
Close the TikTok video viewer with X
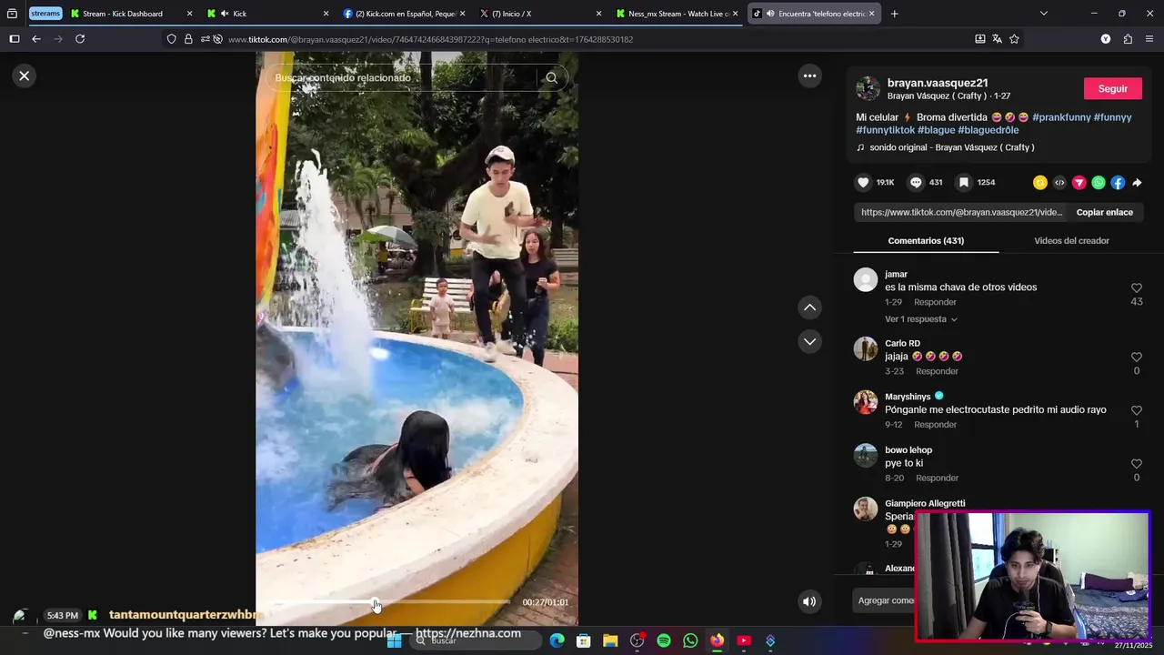point(25,76)
